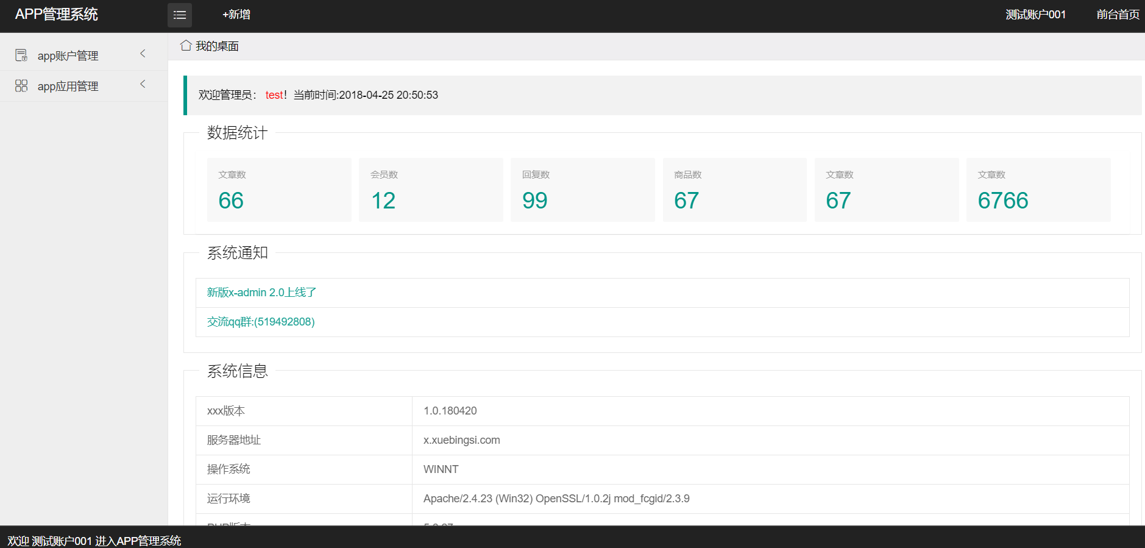Go to 前台首页 link
The width and height of the screenshot is (1145, 548).
point(1118,15)
